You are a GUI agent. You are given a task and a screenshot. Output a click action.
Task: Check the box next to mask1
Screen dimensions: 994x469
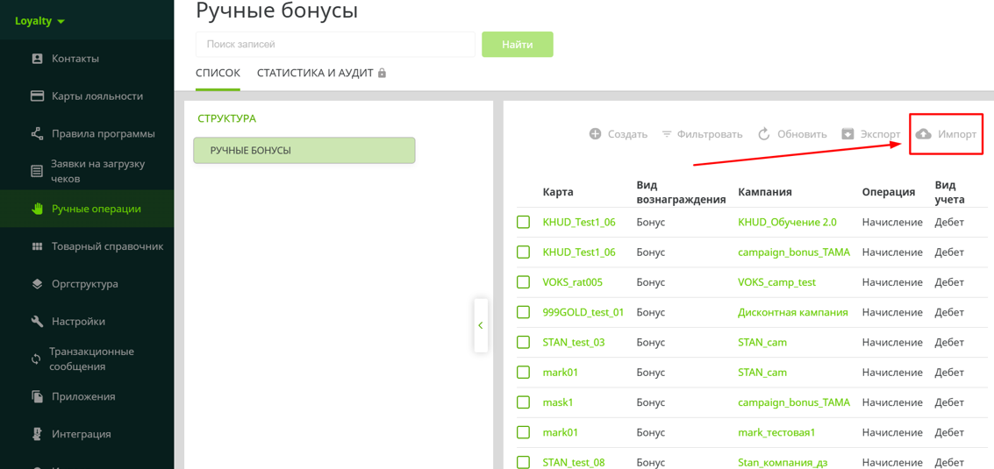point(524,402)
